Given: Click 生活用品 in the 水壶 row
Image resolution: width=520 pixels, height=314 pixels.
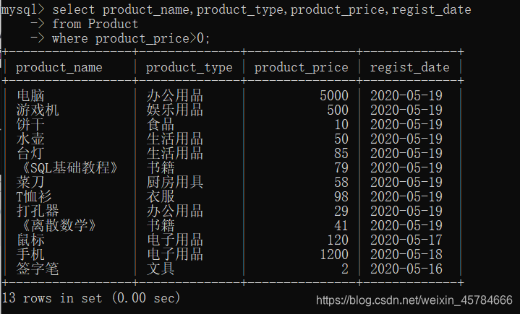Looking at the screenshot, I should [175, 139].
